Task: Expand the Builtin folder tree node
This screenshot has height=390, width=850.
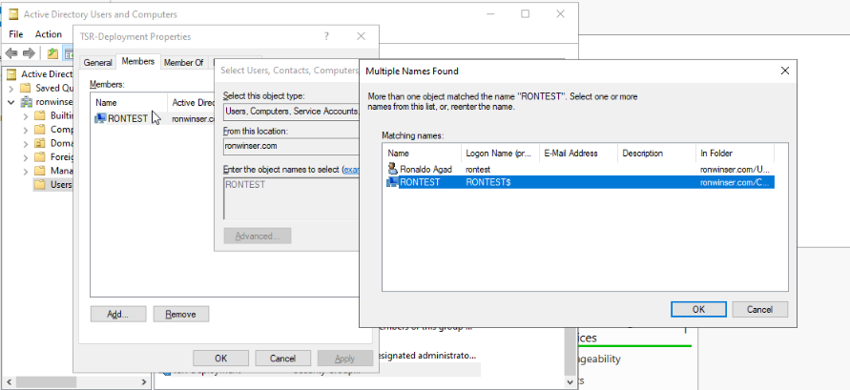Action: (x=26, y=115)
